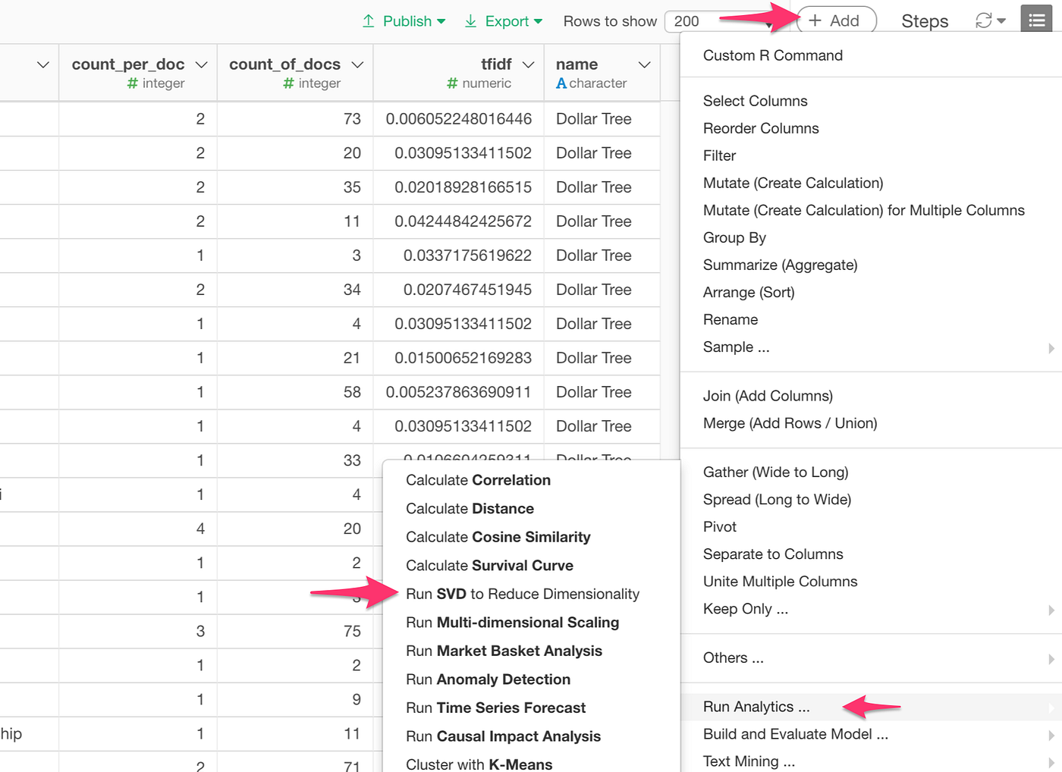Choose Run SVD to Reduce Dimensionality

point(523,594)
